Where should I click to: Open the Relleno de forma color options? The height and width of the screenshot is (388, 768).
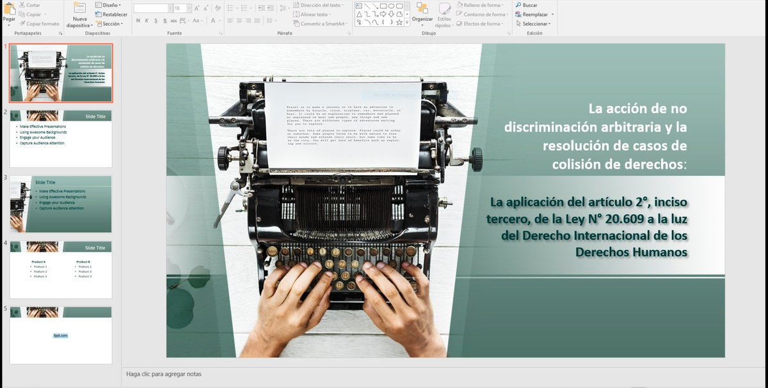pyautogui.click(x=482, y=4)
